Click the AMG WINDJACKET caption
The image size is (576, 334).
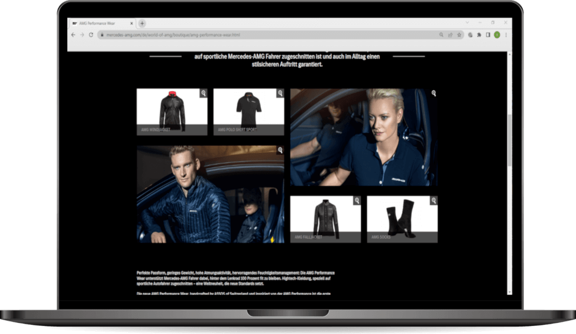pyautogui.click(x=156, y=130)
